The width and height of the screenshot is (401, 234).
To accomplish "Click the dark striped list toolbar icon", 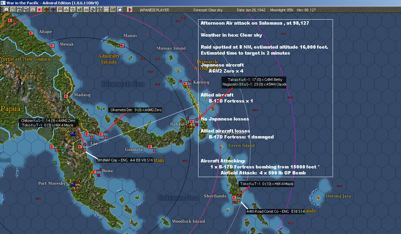I will (113, 10).
